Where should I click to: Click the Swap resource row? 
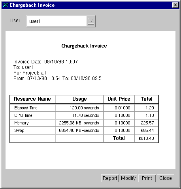tap(84, 130)
